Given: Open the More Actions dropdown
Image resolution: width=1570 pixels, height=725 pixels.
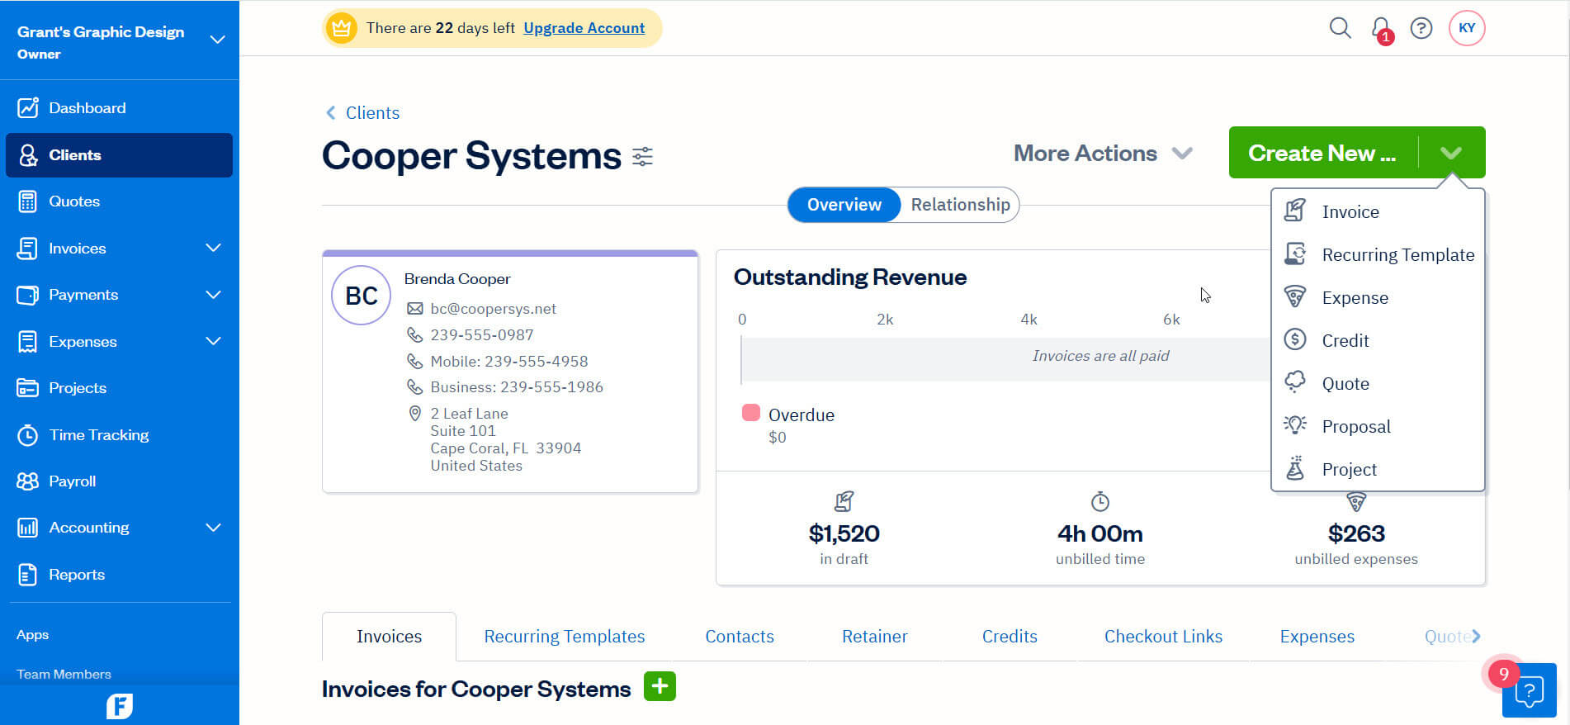Looking at the screenshot, I should coord(1102,154).
